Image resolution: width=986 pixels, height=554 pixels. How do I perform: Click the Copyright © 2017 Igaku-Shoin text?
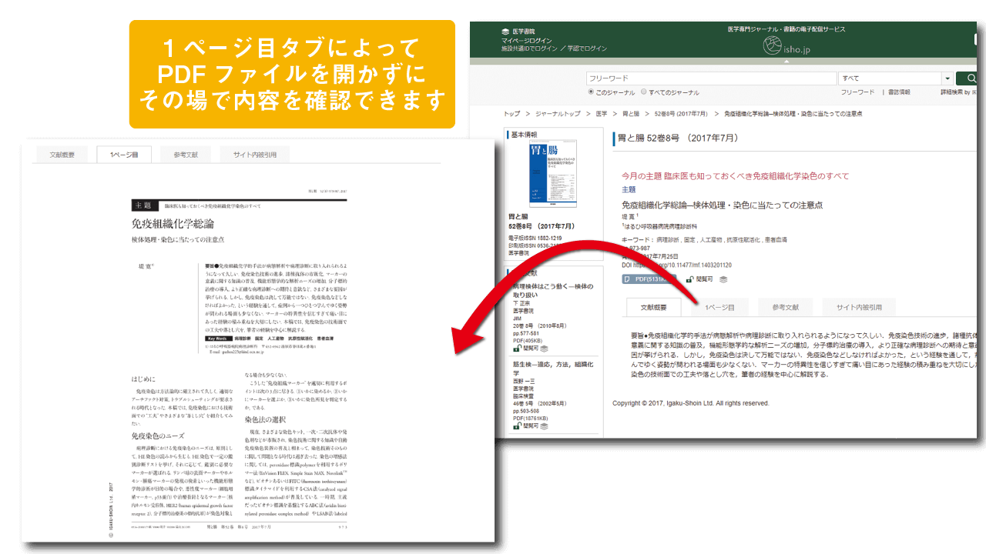click(691, 403)
